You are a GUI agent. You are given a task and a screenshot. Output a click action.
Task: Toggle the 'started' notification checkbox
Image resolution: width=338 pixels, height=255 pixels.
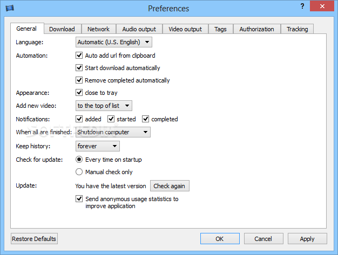coord(111,119)
